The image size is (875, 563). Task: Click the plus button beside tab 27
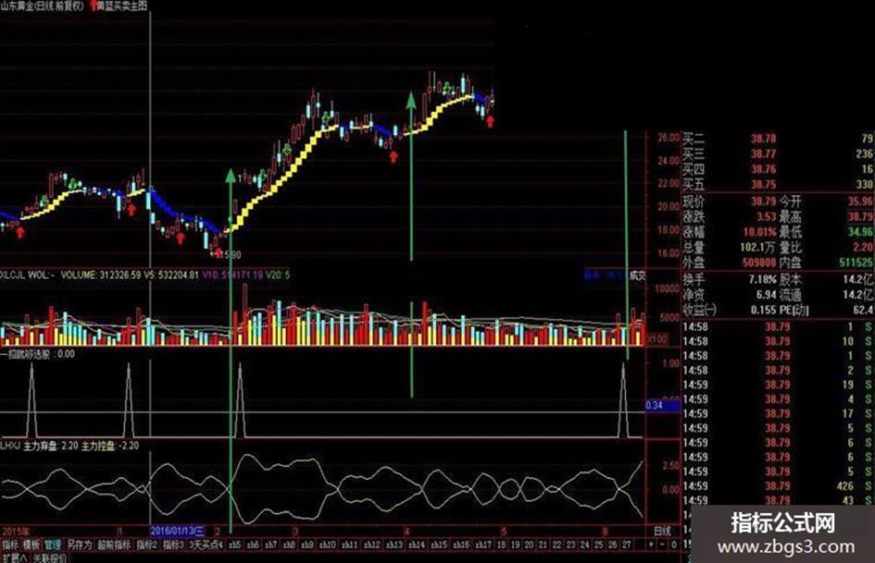pos(651,545)
